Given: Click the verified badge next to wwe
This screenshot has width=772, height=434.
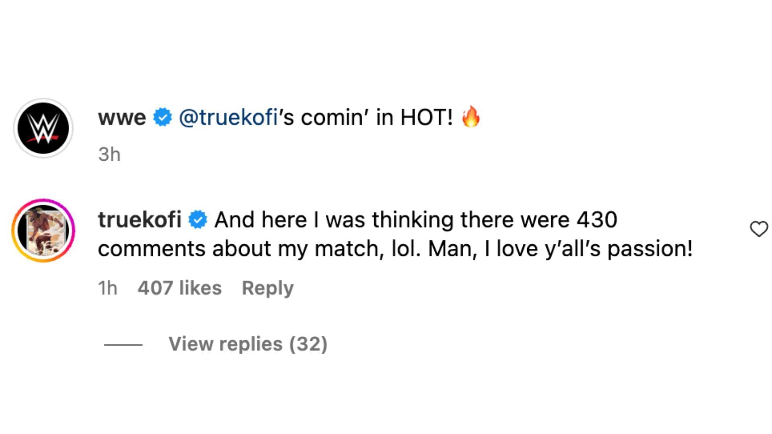Looking at the screenshot, I should click(x=162, y=118).
